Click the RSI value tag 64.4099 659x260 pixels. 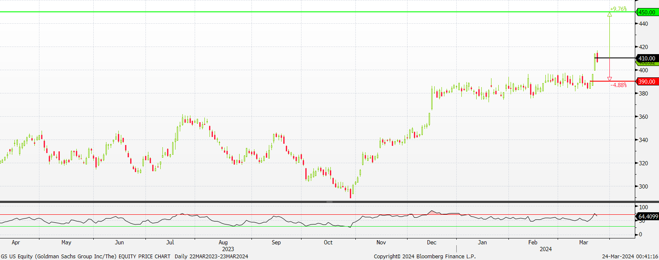click(648, 216)
